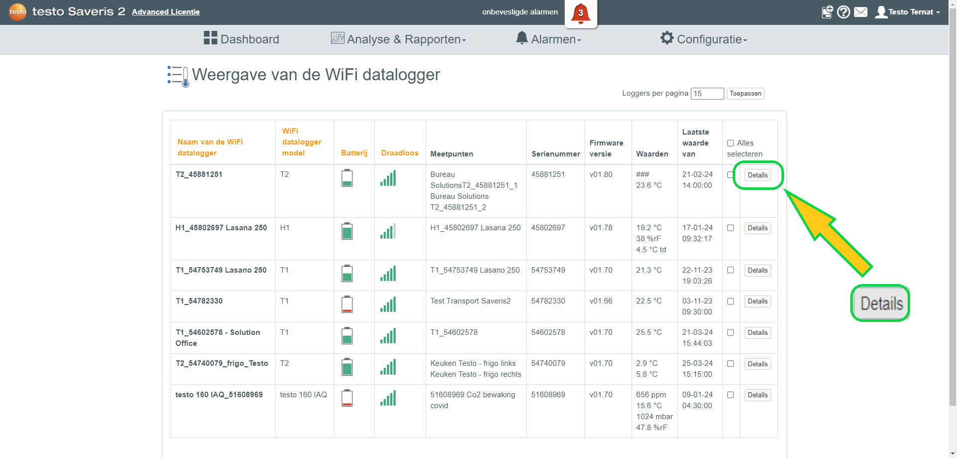This screenshot has width=957, height=458.
Task: Click battery icon of T2_54740079_frigo_Testo
Action: [x=347, y=367]
